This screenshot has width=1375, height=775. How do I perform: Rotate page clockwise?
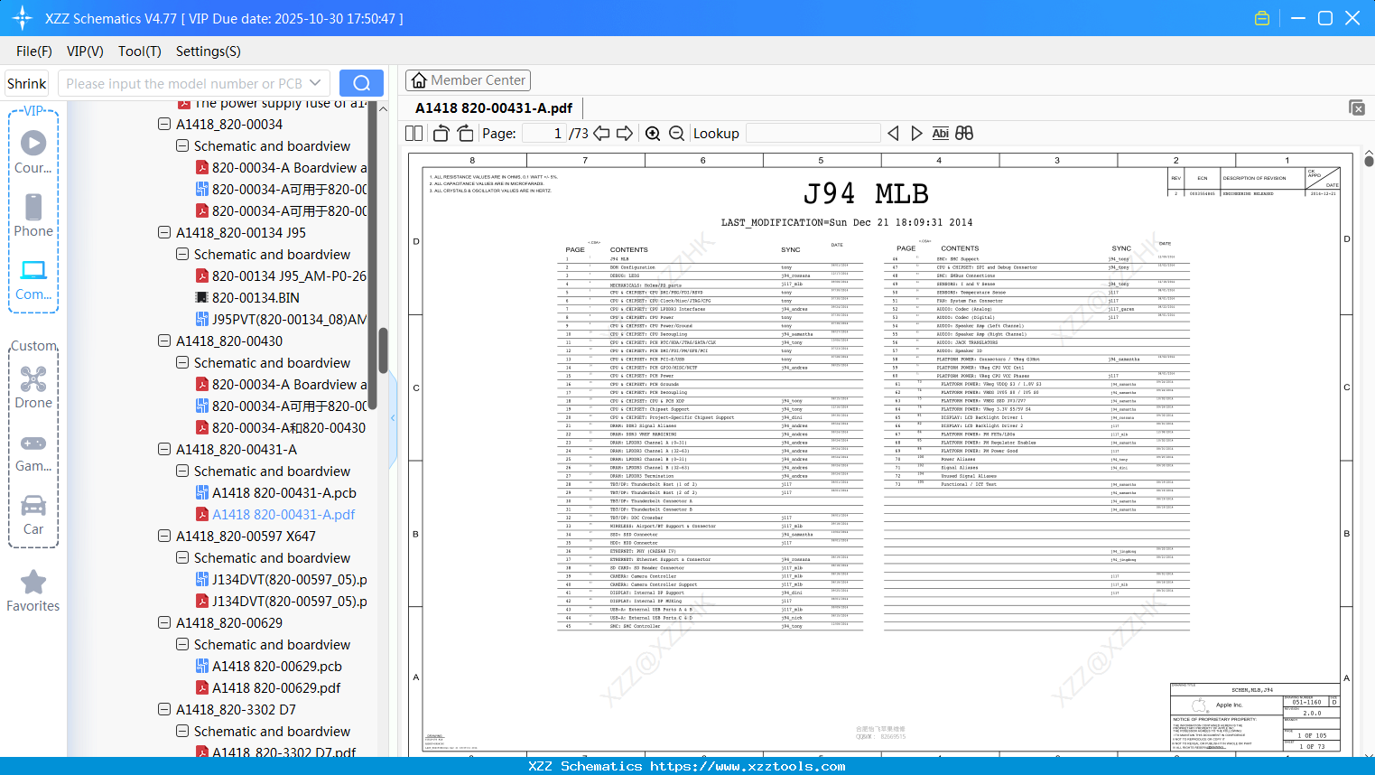tap(465, 134)
